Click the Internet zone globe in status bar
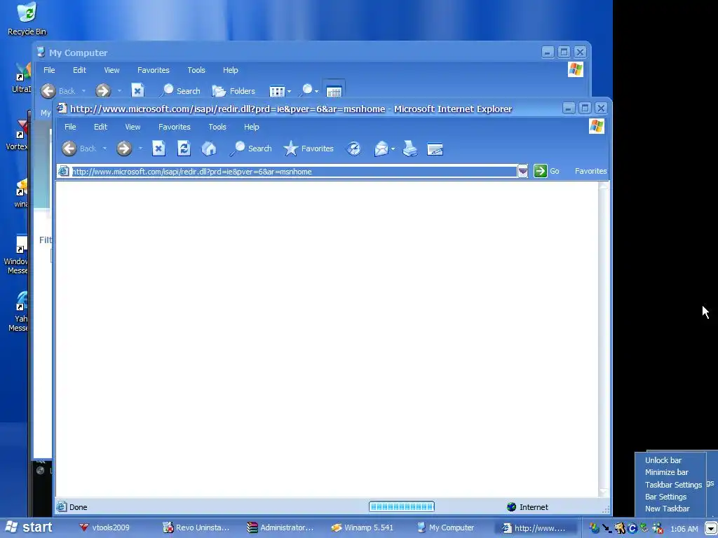This screenshot has width=718, height=538. (511, 507)
